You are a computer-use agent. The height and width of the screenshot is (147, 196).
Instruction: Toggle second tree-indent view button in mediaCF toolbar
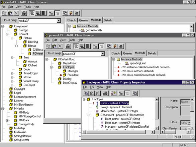(x=37, y=13)
